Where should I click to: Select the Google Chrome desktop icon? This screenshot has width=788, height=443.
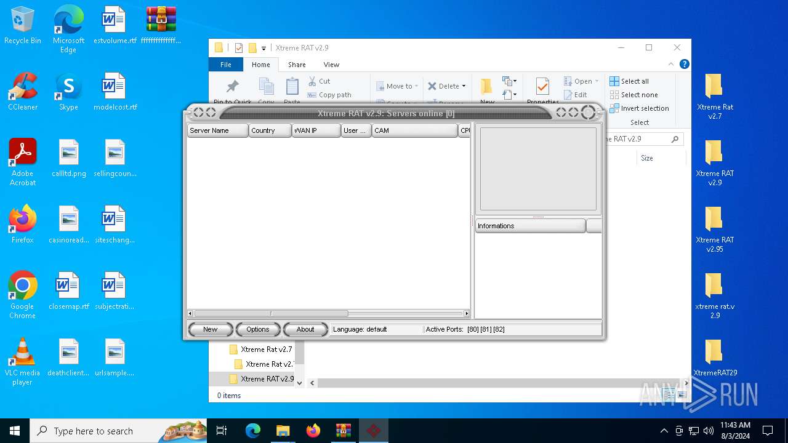(23, 295)
